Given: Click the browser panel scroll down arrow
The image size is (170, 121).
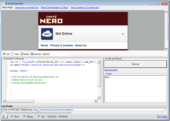Looking at the screenshot, I should pyautogui.click(x=166, y=48).
